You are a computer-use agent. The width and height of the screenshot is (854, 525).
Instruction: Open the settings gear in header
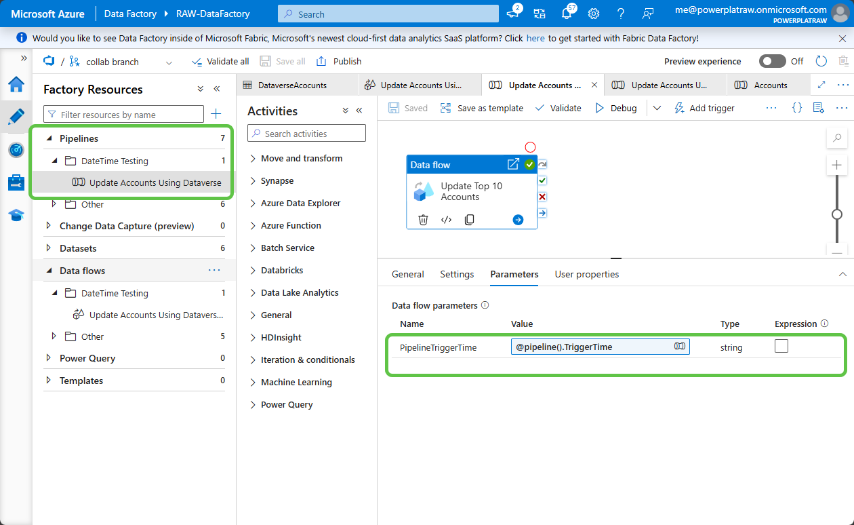pyautogui.click(x=594, y=14)
